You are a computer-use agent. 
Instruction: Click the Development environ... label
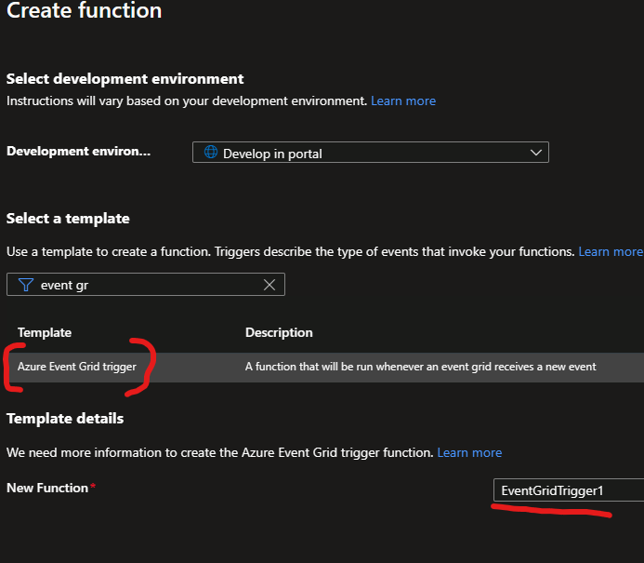78,152
